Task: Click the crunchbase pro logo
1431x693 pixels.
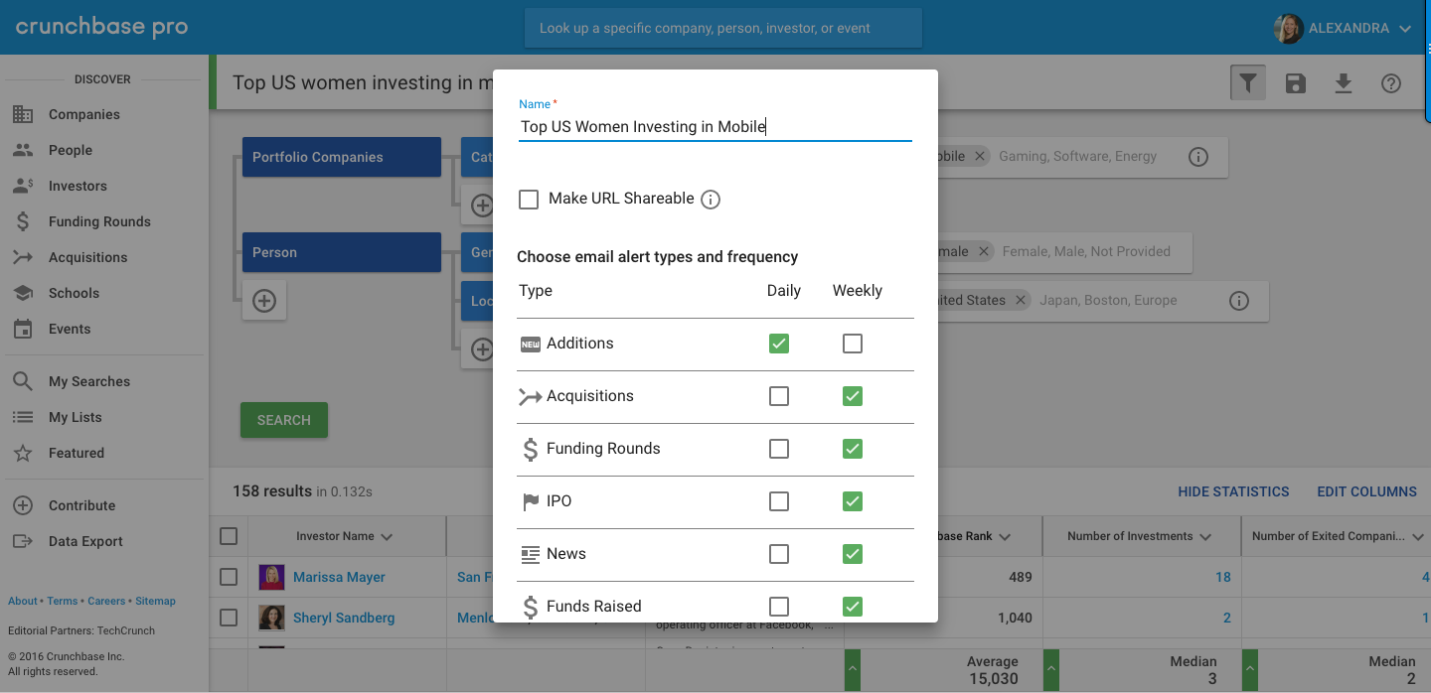Action: [x=101, y=27]
